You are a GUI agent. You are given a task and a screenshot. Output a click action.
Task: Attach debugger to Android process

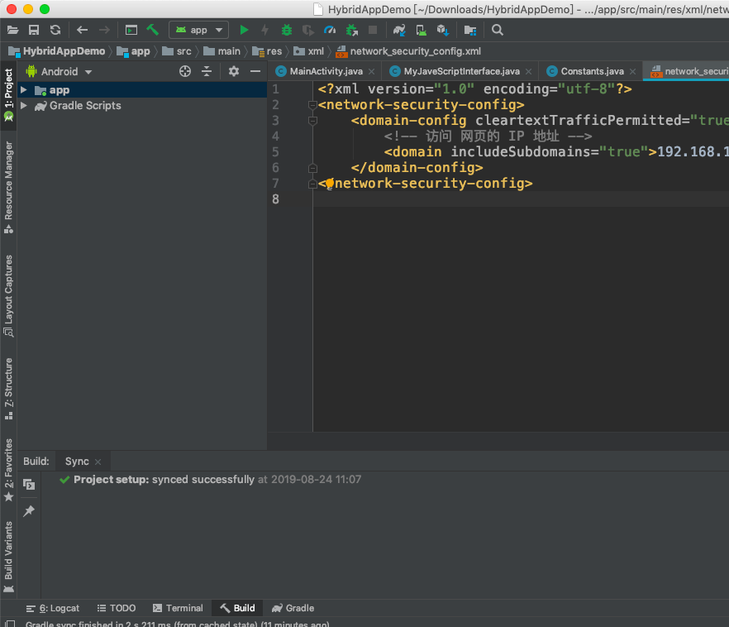click(352, 31)
